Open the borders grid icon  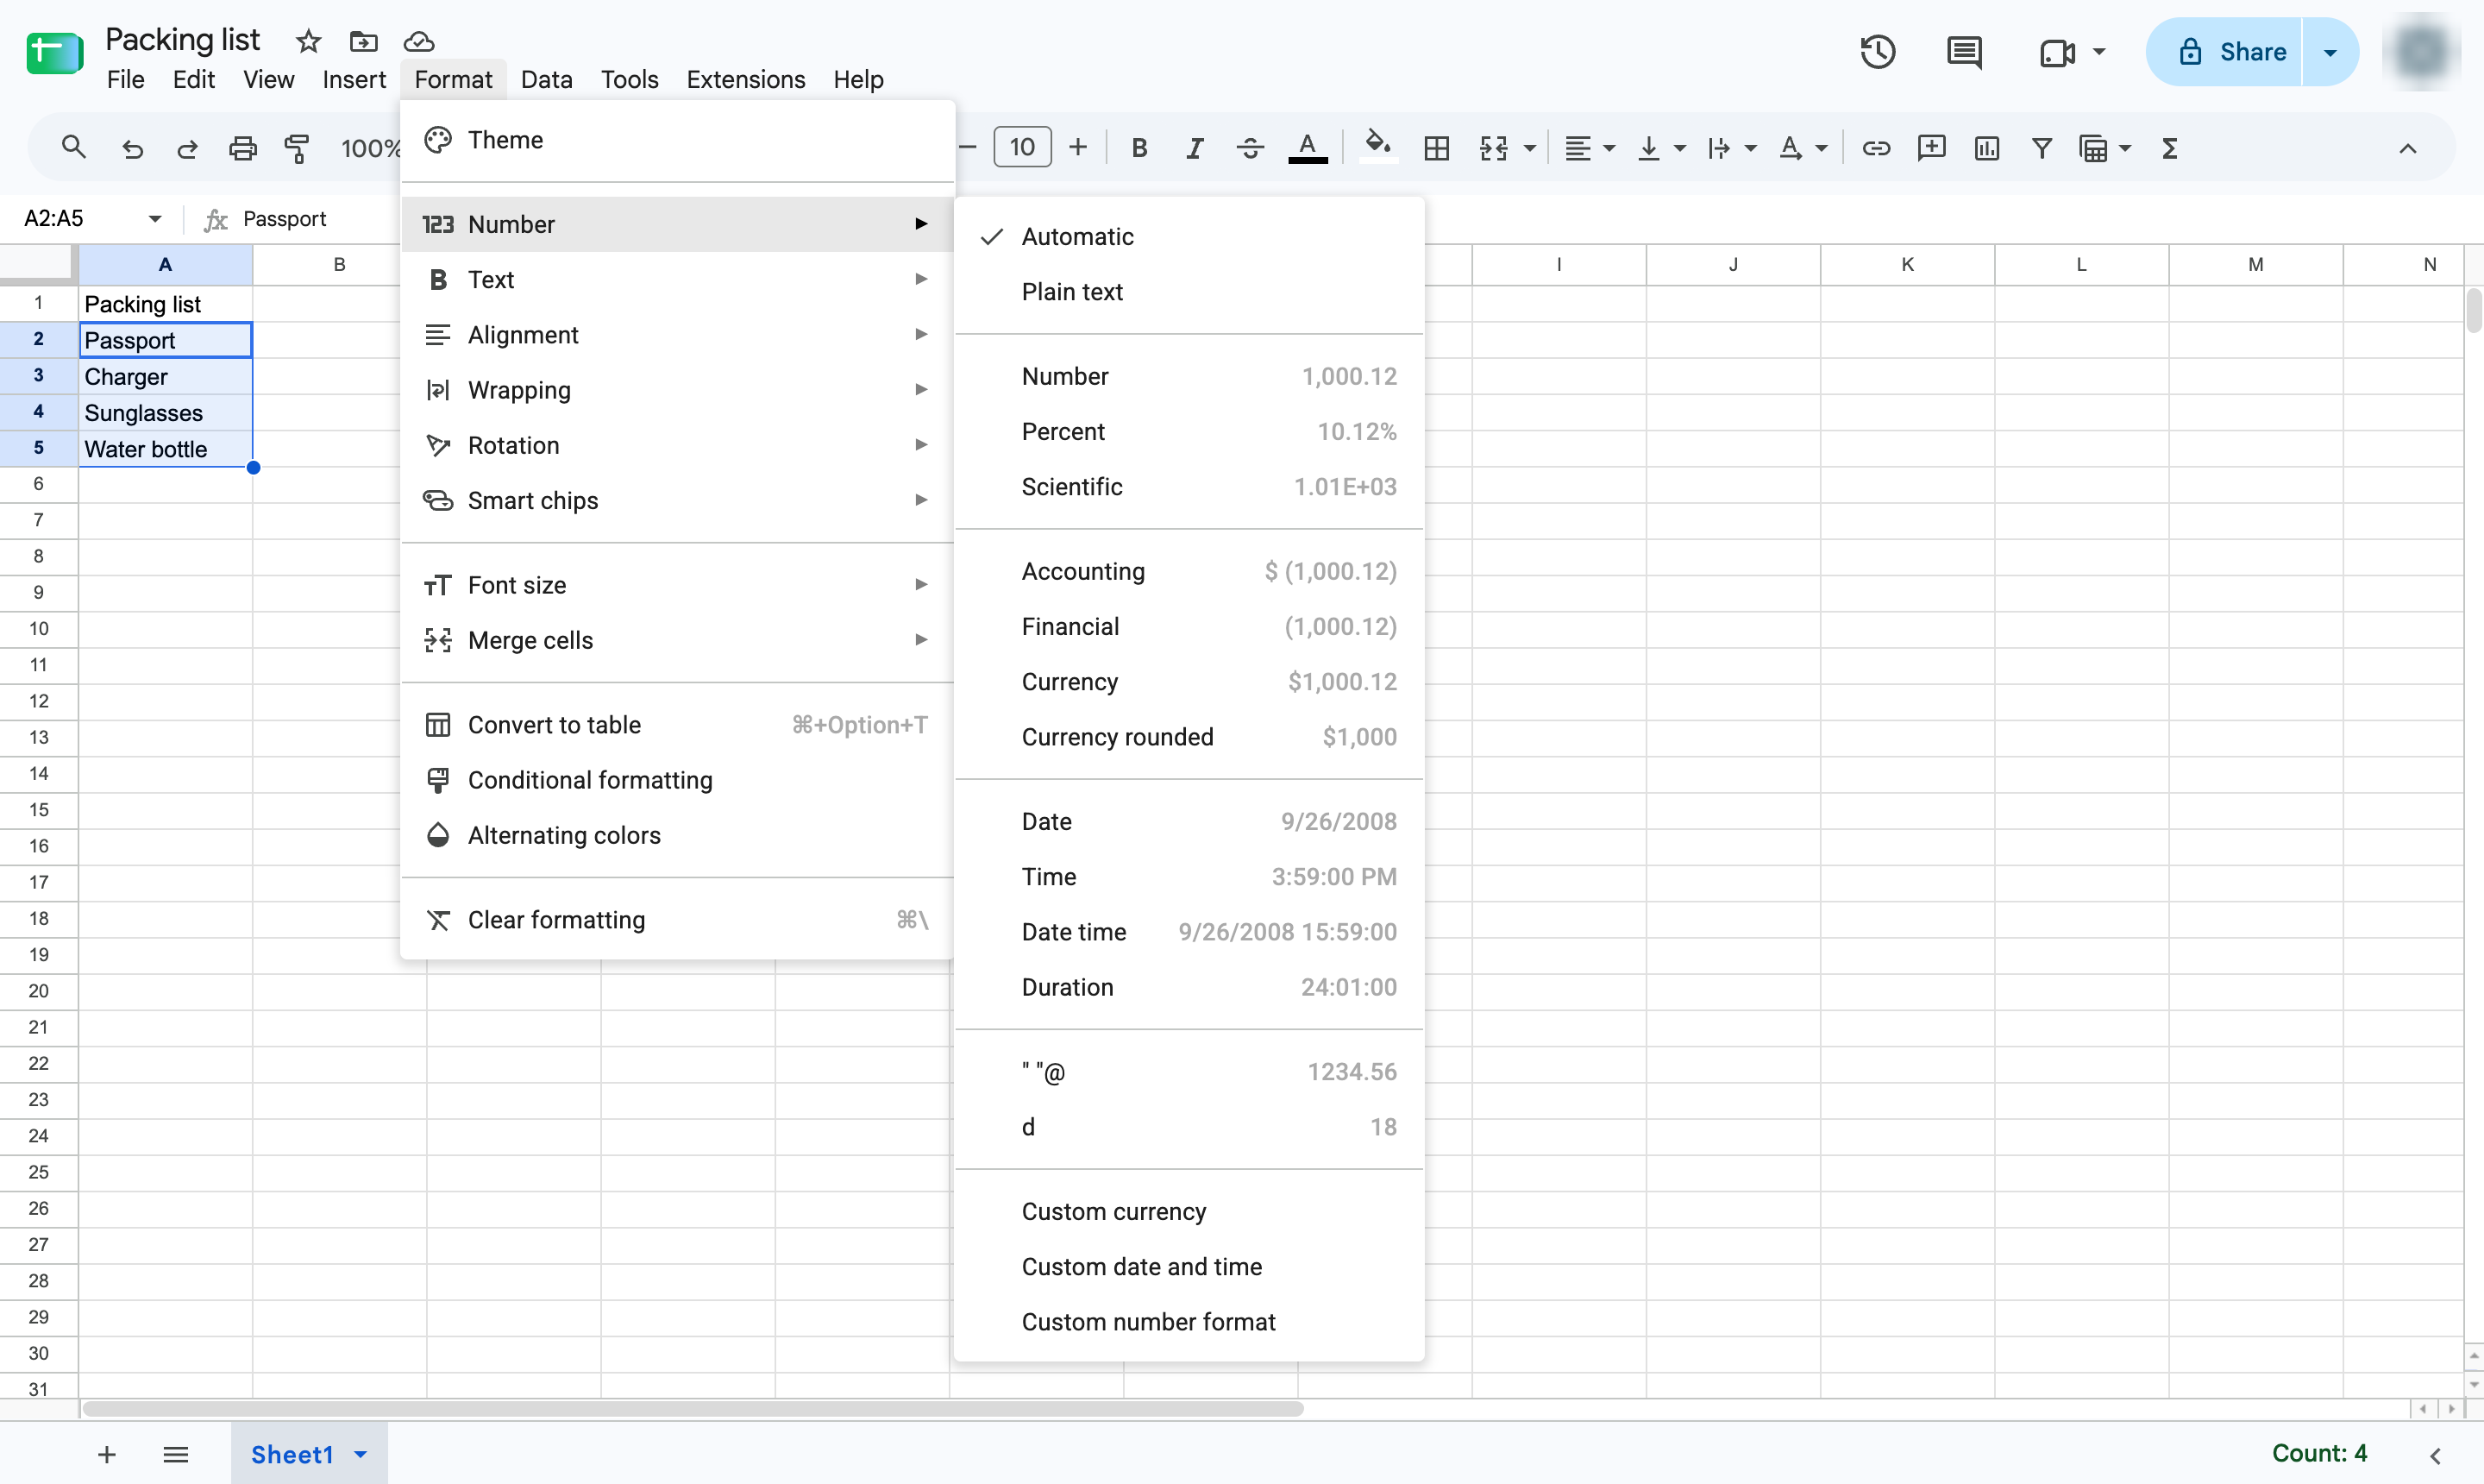pyautogui.click(x=1436, y=149)
